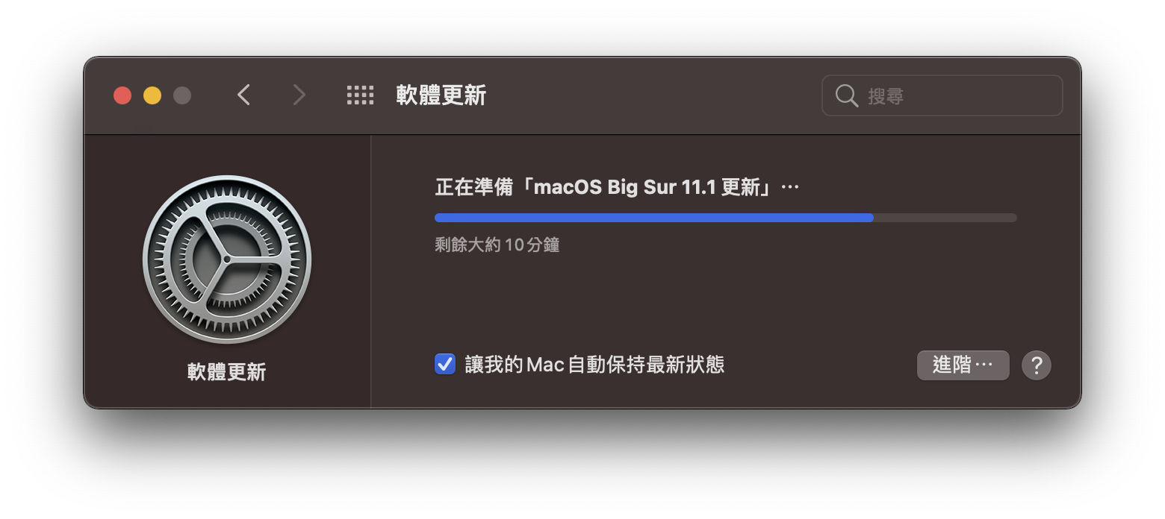
Task: Focus the 搜尋 search field
Action: (x=942, y=95)
